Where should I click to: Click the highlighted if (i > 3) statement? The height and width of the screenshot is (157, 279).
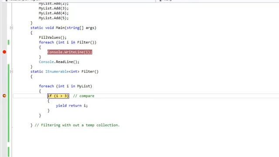point(58,96)
